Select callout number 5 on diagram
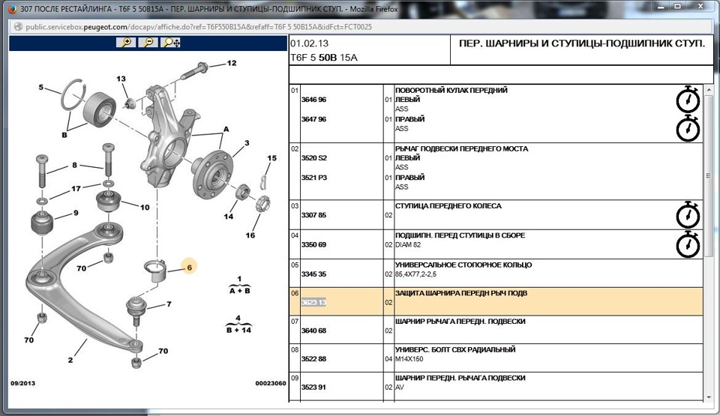Viewport: 720px width, 416px height. tap(40, 87)
